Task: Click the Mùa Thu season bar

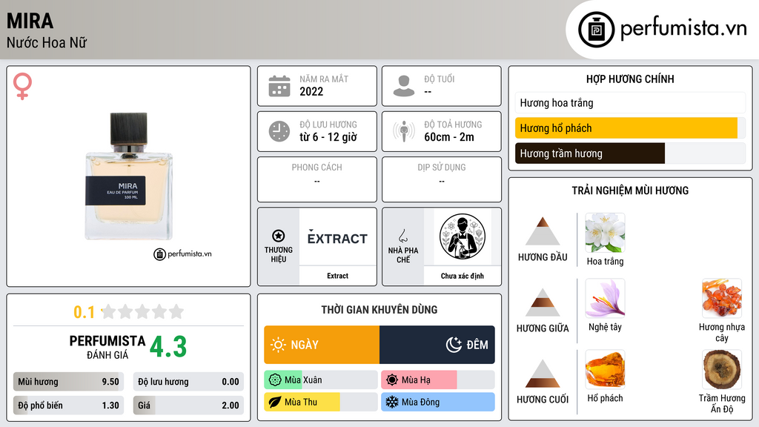Action: tap(321, 402)
